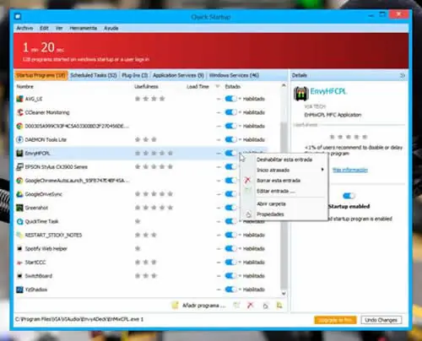Toggle the StartCCC startup switch
The image size is (422, 341).
230,263
